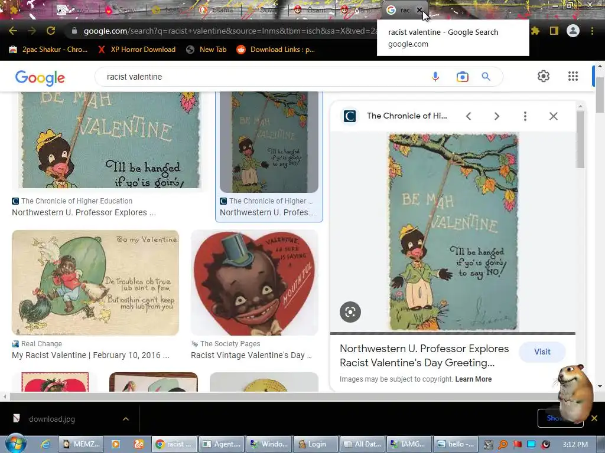Open 2pac Shakur bookmark
This screenshot has width=605, height=453.
48,50
